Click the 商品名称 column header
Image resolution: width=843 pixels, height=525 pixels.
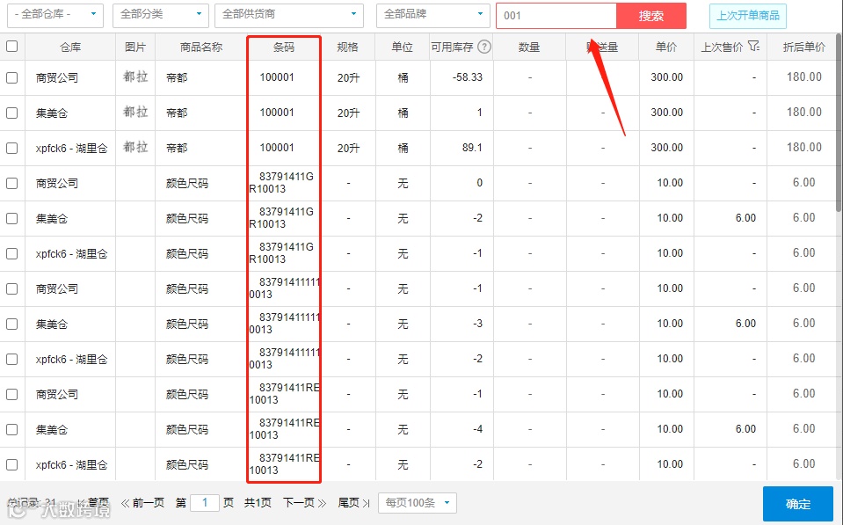[x=201, y=47]
